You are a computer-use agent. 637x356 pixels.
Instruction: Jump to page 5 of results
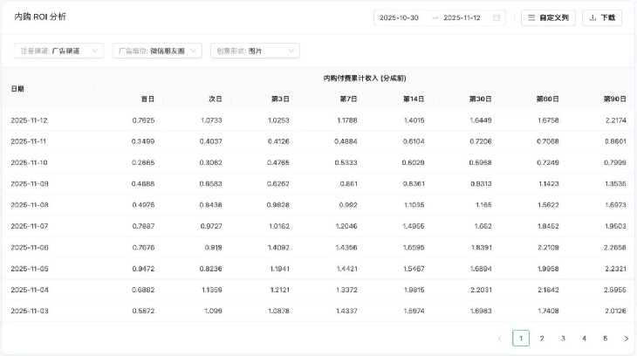click(605, 339)
